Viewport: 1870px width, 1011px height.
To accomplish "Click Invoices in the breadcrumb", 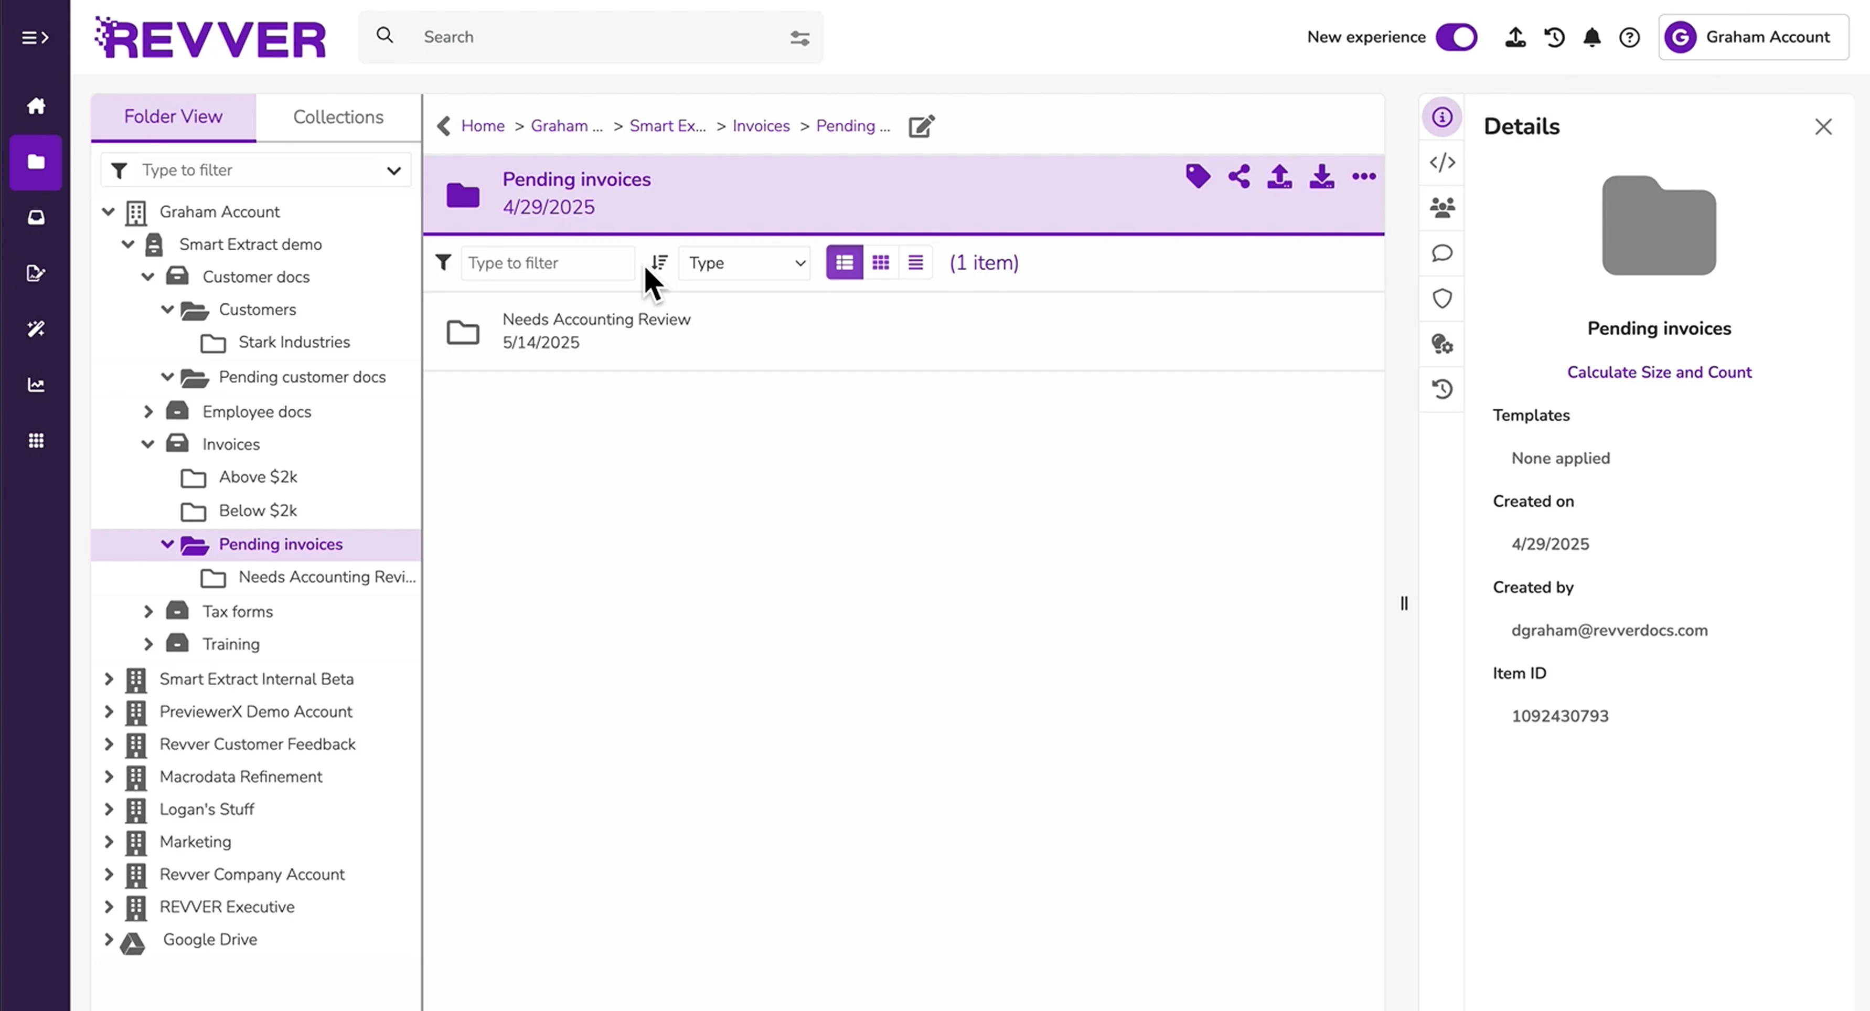I will tap(760, 125).
